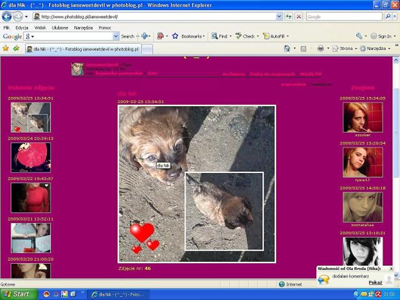The image size is (400, 300).
Task: Open thumbnail dated 2009/03/24 20:39:13
Action: click(x=31, y=157)
